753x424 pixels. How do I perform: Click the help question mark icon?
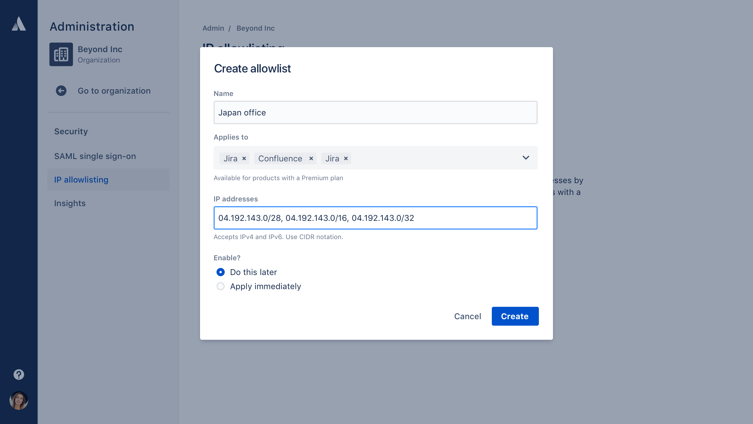coord(19,374)
